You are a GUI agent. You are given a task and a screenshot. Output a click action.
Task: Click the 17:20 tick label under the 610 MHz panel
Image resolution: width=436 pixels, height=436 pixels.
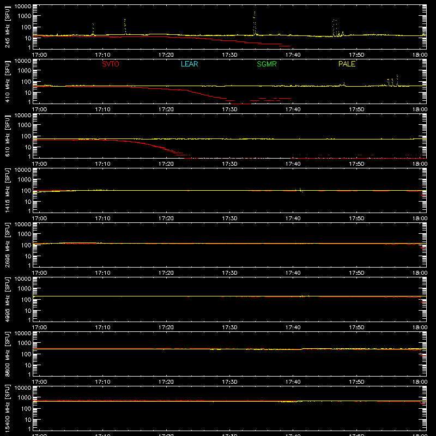[166, 164]
